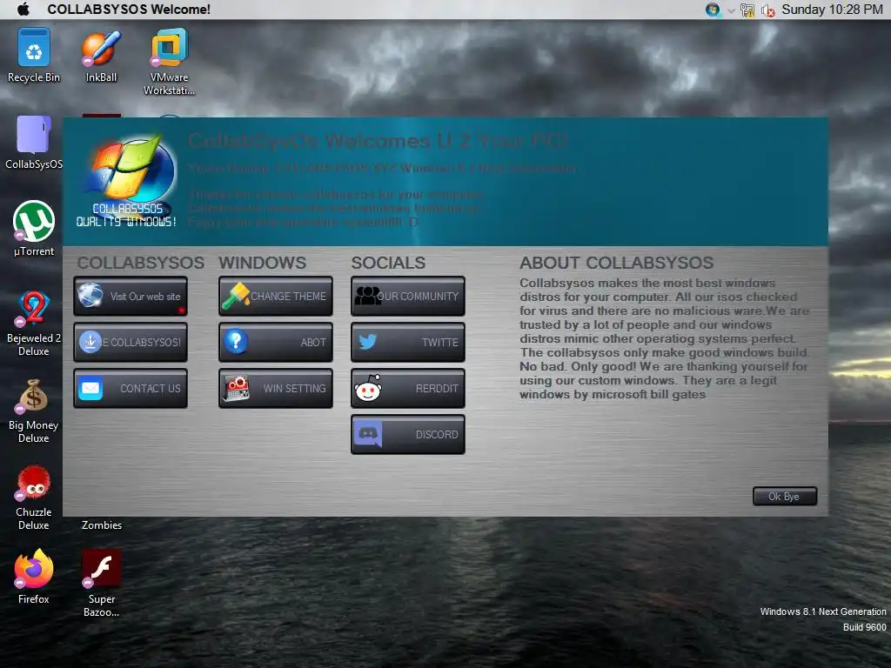Screen dimensions: 891x668
Task: Select the CollabSysOS folder on desktop
Action: pos(34,142)
